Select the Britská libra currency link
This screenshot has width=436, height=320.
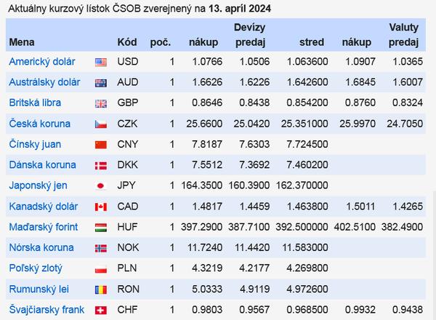coord(33,103)
